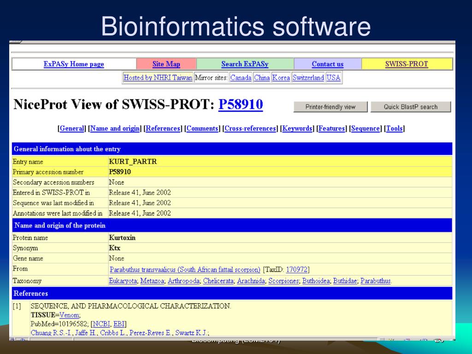
Task: Open the Metazoa taxonomy link
Action: (x=152, y=281)
